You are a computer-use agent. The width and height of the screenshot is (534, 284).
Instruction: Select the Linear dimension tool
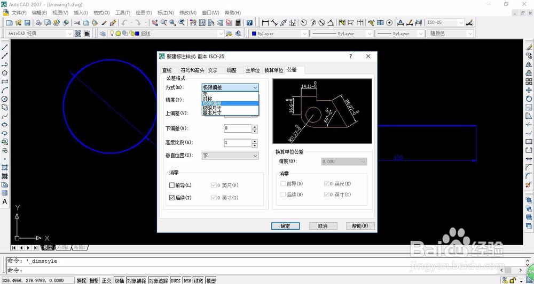point(265,23)
